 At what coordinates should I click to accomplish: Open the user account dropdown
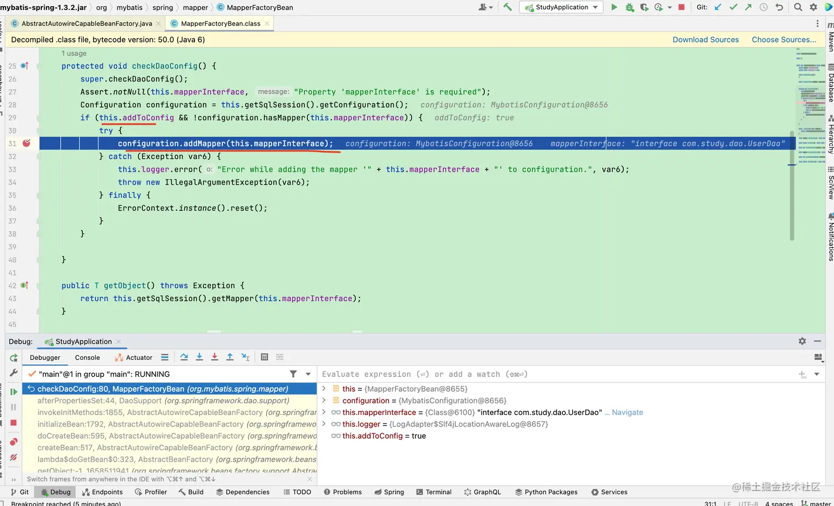(x=486, y=7)
